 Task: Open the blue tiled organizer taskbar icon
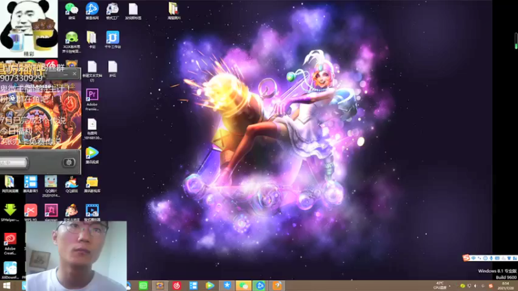tap(193, 286)
